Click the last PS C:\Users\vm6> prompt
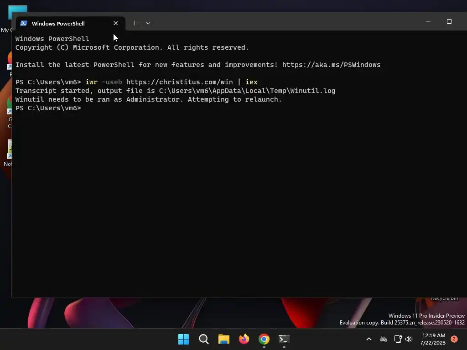 [x=48, y=108]
